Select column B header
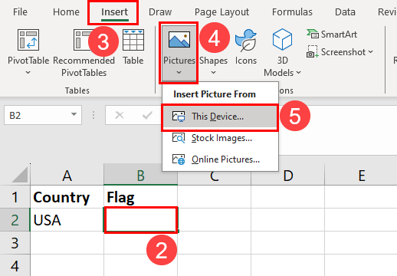This screenshot has width=397, height=276. point(140,176)
